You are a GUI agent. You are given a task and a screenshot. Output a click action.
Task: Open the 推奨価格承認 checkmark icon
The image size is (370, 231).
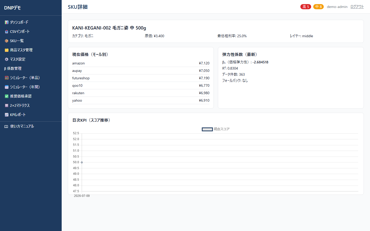coord(7,96)
